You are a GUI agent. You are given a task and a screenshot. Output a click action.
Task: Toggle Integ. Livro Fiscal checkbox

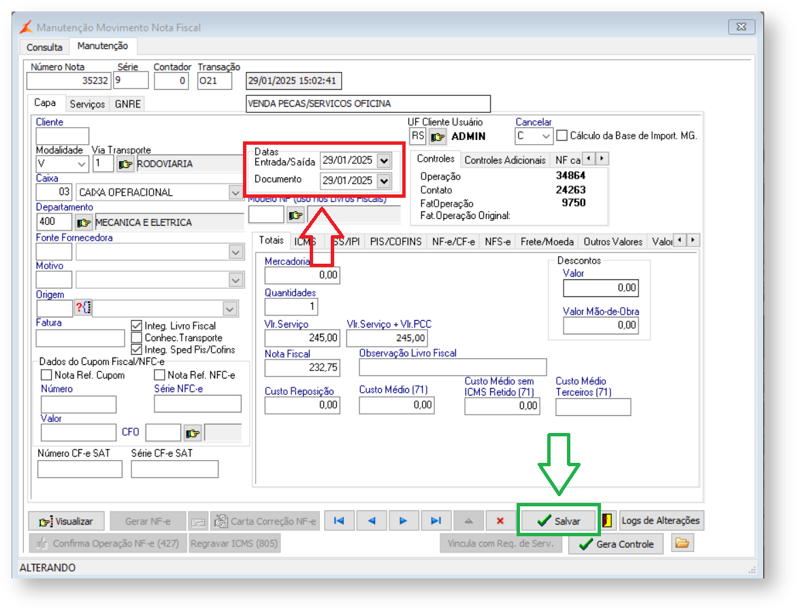[x=136, y=326]
